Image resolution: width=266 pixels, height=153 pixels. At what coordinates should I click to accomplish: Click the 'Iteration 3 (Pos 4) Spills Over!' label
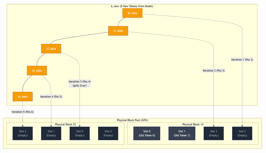click(79, 84)
